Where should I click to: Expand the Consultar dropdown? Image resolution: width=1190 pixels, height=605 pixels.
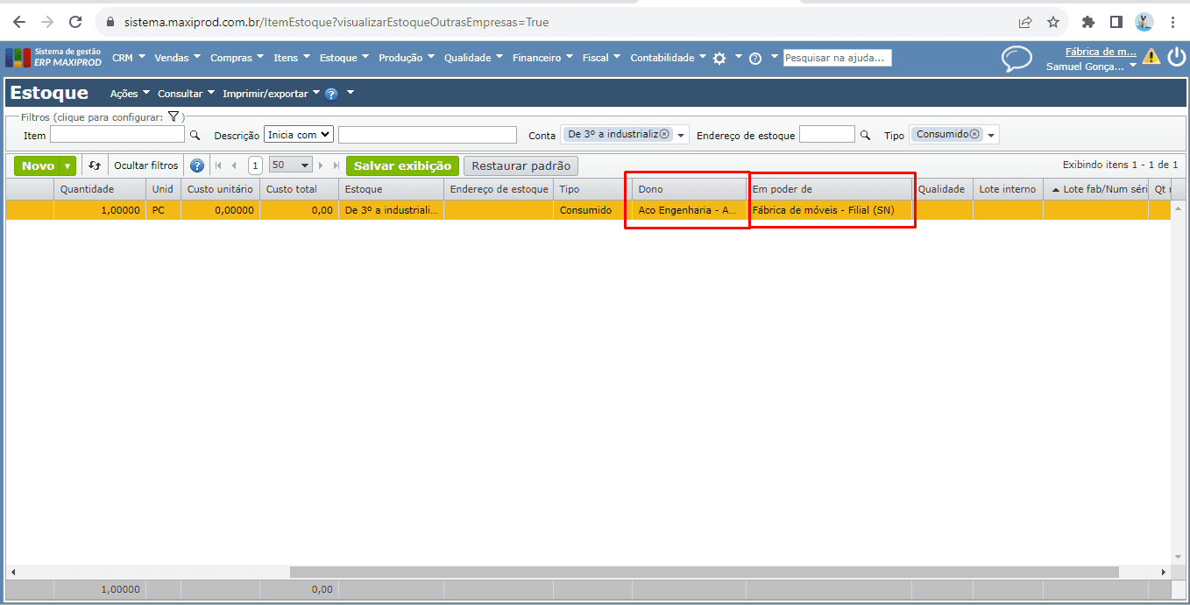click(186, 94)
